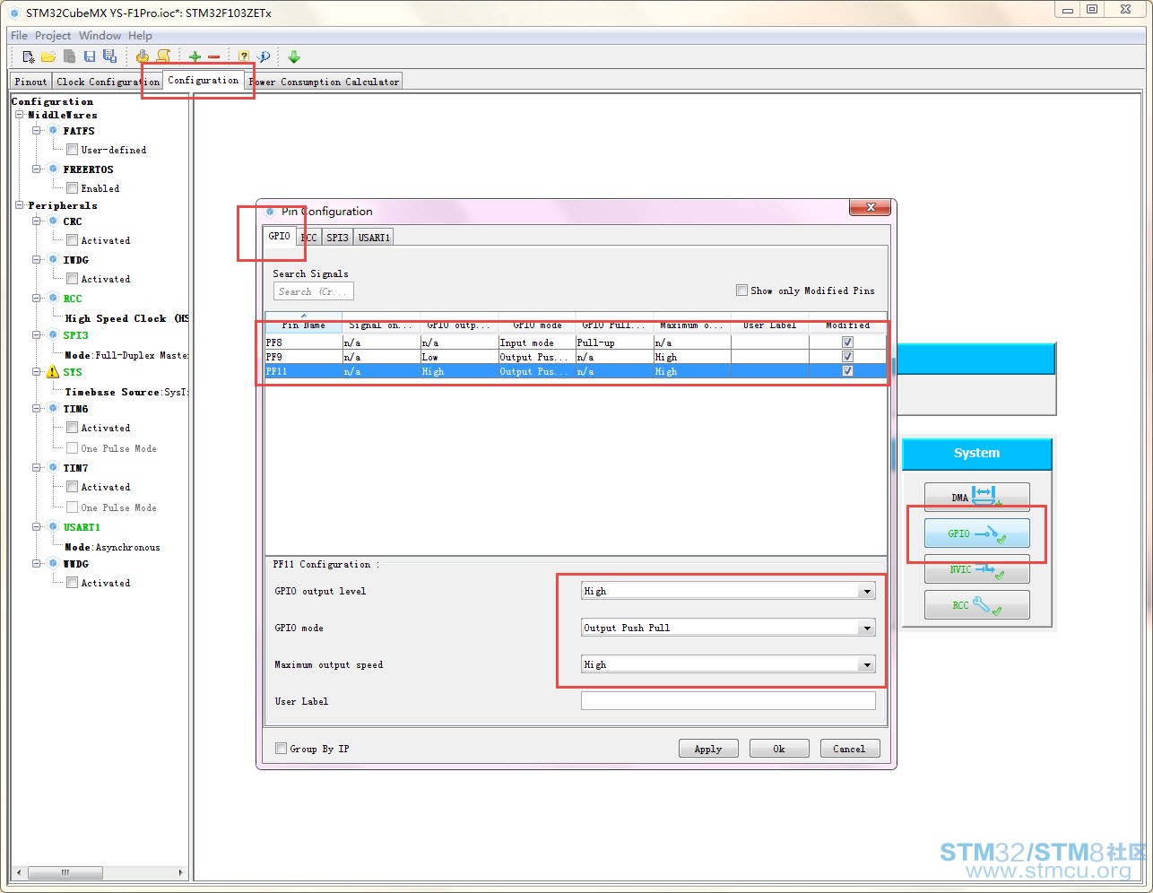Click the cube icon beside TIM6
1153x893 pixels.
click(x=53, y=408)
